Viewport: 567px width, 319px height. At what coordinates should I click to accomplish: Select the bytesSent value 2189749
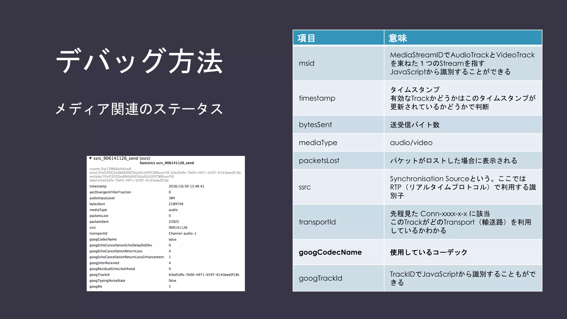[x=176, y=204]
